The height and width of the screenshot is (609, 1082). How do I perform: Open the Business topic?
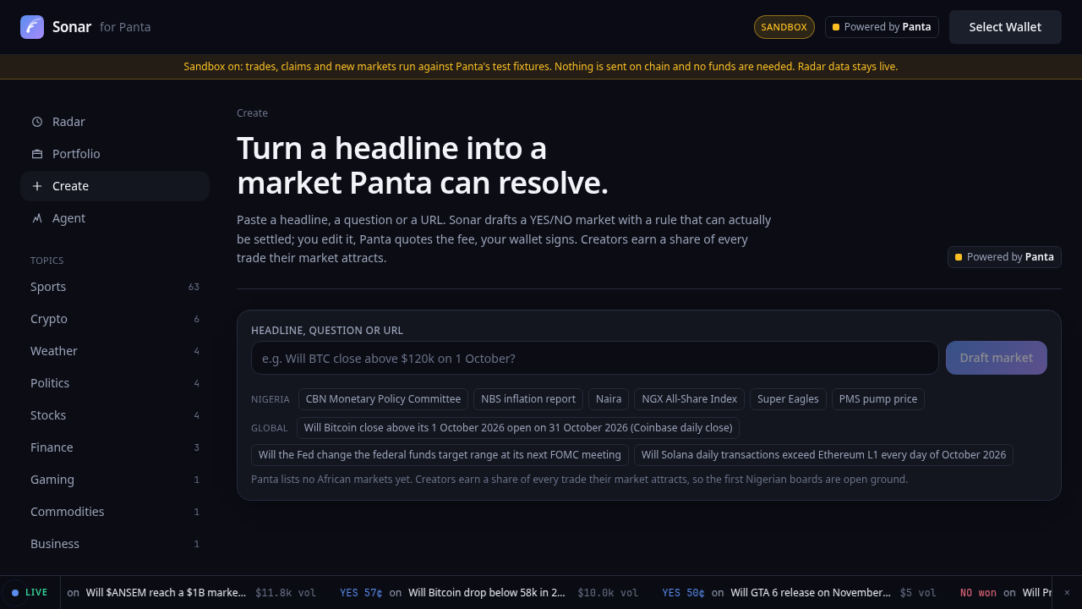(x=115, y=544)
